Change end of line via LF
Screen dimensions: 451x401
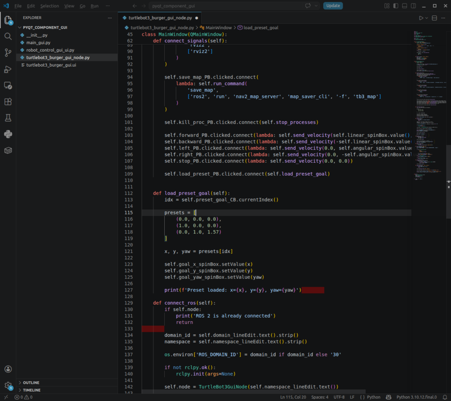click(x=352, y=397)
